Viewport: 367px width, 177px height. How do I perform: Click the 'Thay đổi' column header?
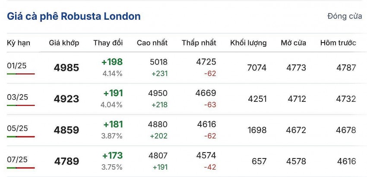point(108,43)
